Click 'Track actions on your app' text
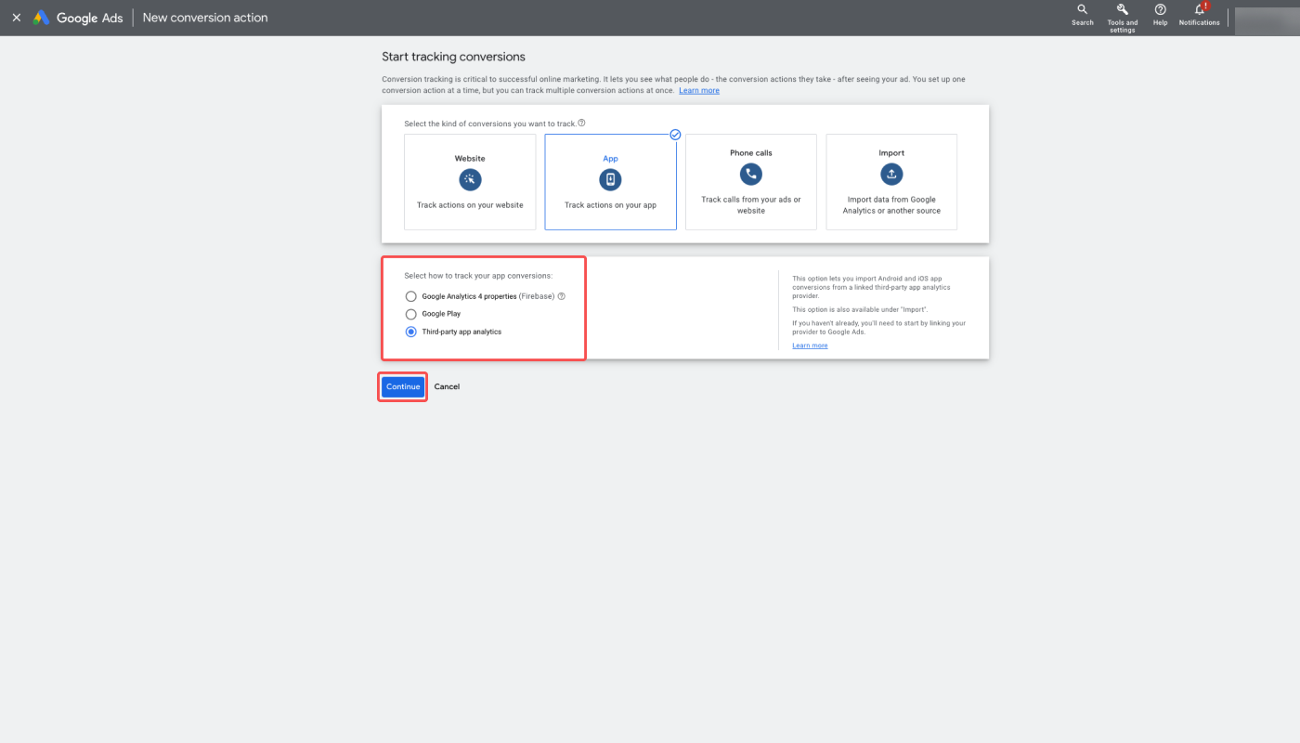The width and height of the screenshot is (1300, 743). coord(610,205)
